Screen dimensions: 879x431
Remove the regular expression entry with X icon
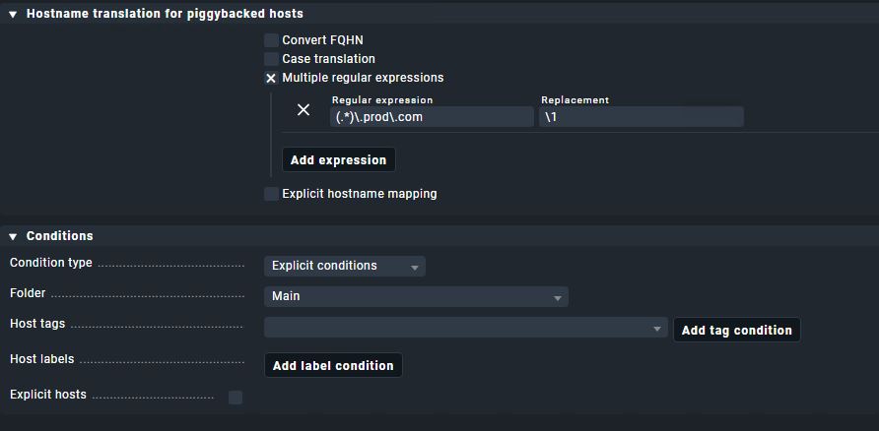(x=304, y=110)
